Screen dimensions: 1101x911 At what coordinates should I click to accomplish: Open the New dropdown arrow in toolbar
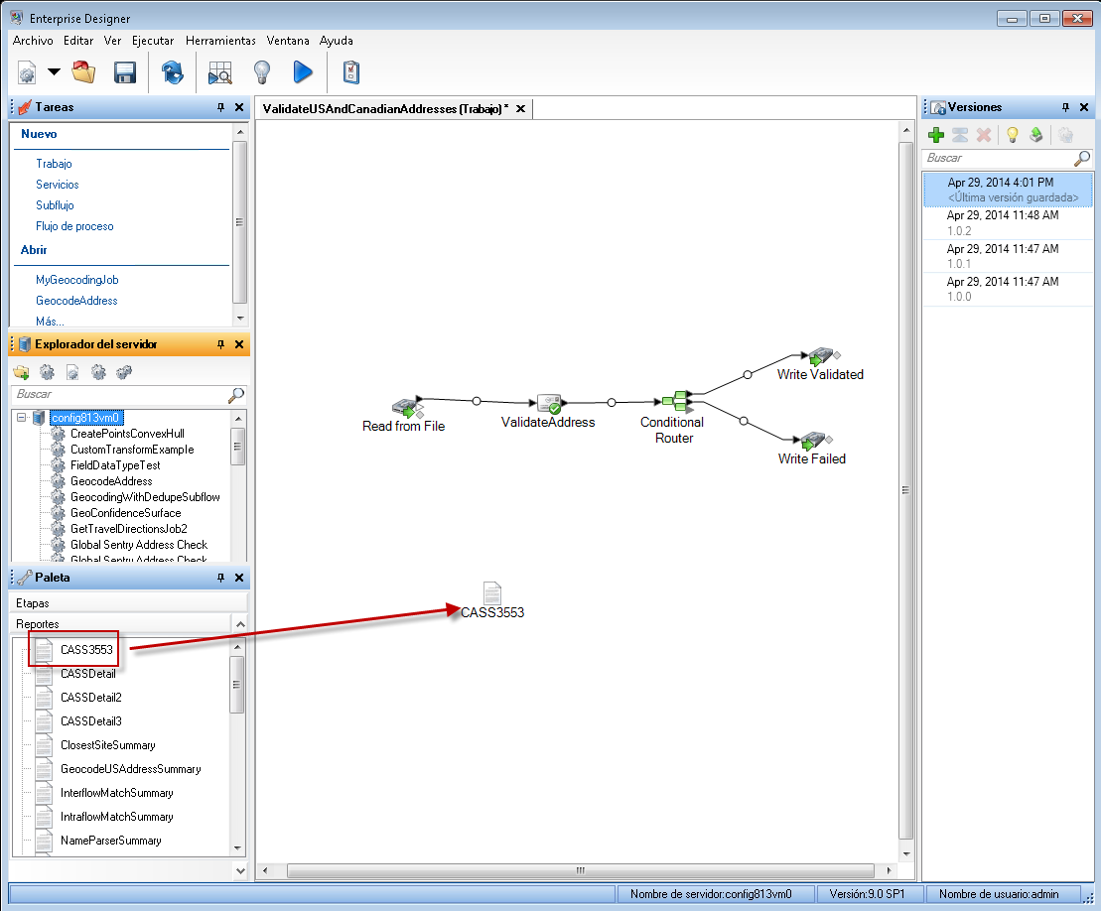pyautogui.click(x=54, y=72)
